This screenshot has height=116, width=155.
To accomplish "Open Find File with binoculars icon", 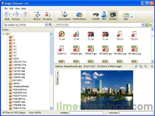I will tap(96, 16).
